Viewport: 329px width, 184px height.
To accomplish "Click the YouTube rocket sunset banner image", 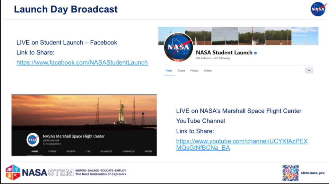I will coord(84,112).
